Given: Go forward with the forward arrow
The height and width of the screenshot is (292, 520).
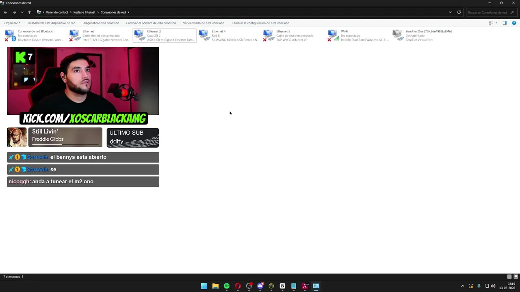Looking at the screenshot, I should click(14, 12).
